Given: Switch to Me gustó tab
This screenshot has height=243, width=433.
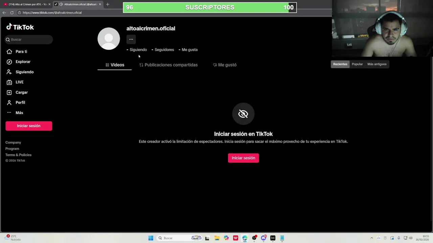Looking at the screenshot, I should click(x=225, y=65).
